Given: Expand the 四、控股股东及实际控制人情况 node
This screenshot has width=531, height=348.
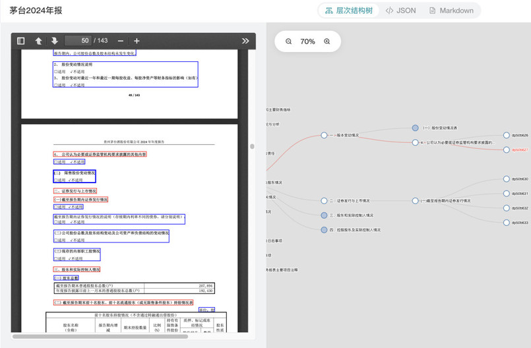Looking at the screenshot, I should click(x=324, y=230).
